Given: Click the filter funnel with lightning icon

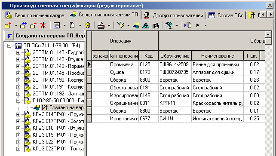Looking at the screenshot, I should (x=120, y=25).
